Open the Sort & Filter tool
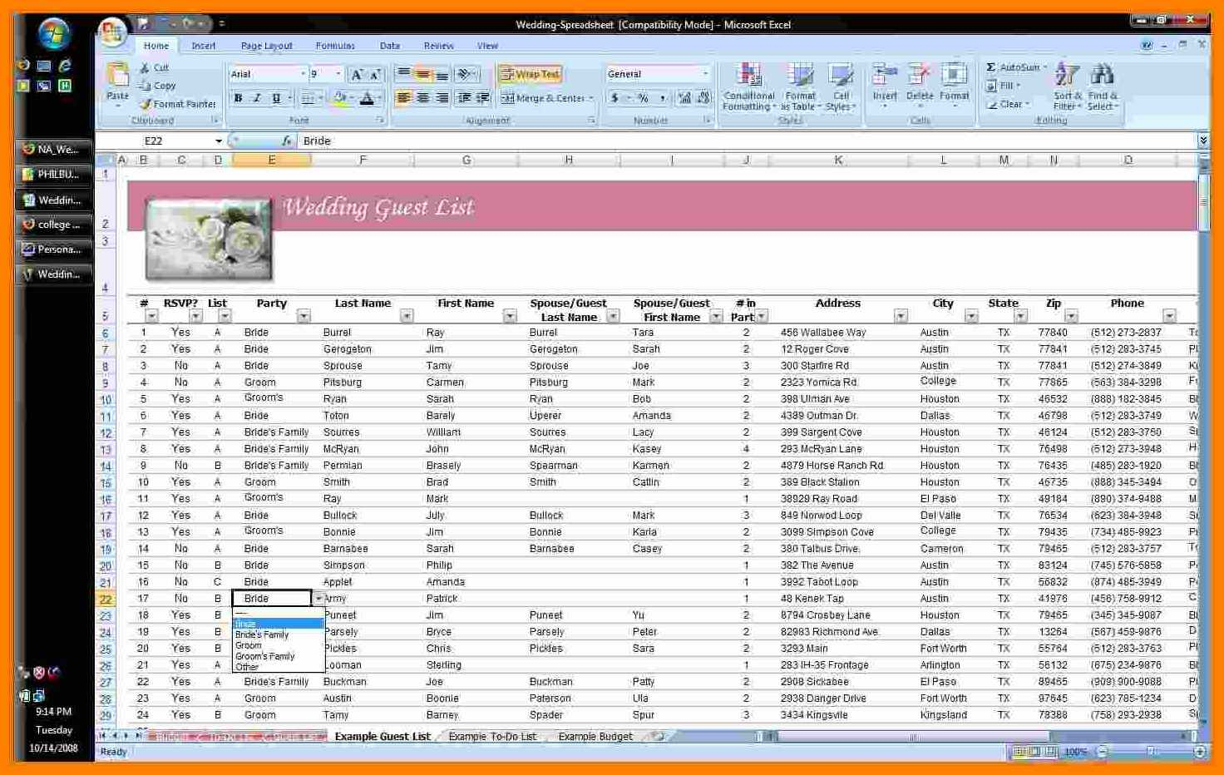Viewport: 1224px width, 775px height. 1067,87
